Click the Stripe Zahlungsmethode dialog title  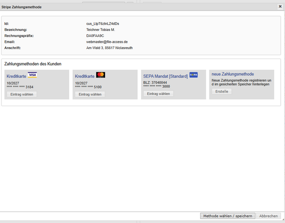tap(21, 7)
